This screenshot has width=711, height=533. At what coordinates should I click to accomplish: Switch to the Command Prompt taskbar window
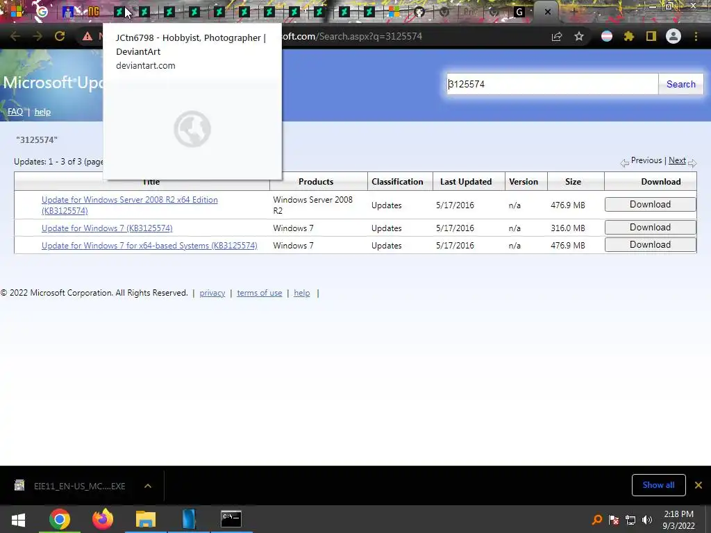pyautogui.click(x=231, y=519)
